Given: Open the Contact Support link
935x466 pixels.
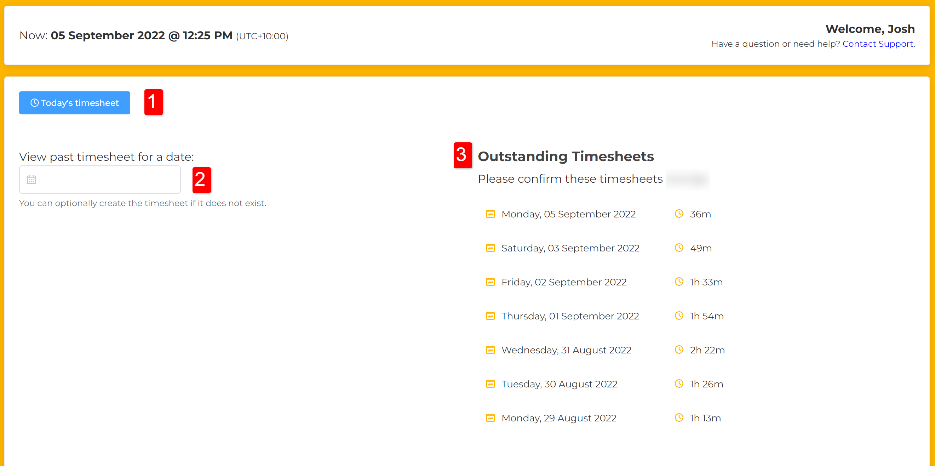Looking at the screenshot, I should tap(877, 44).
